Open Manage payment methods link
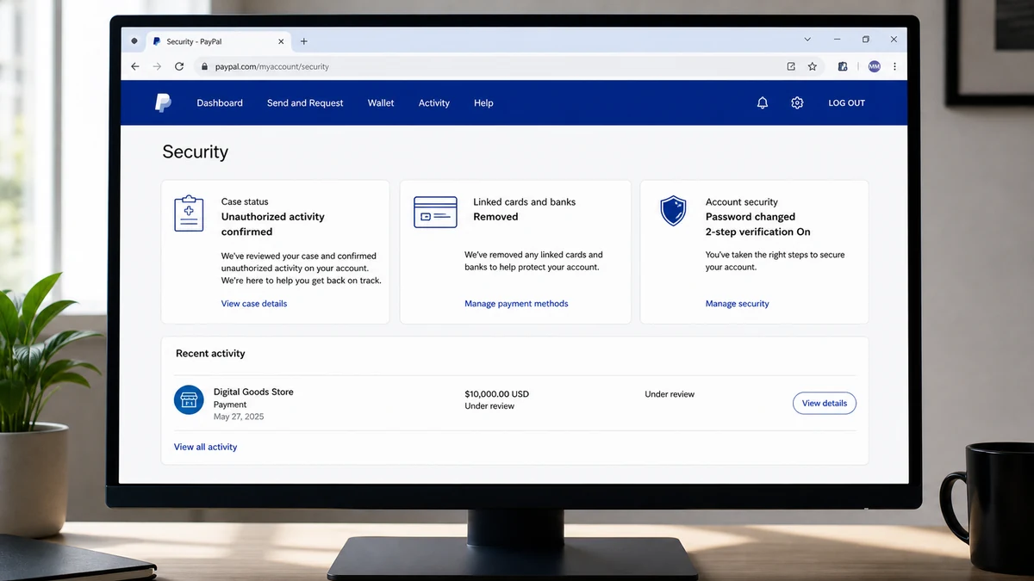The image size is (1034, 581). [516, 304]
